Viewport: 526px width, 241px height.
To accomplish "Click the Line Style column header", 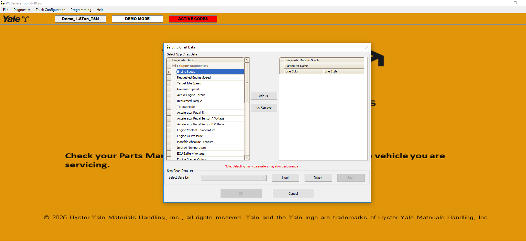I will [344, 71].
